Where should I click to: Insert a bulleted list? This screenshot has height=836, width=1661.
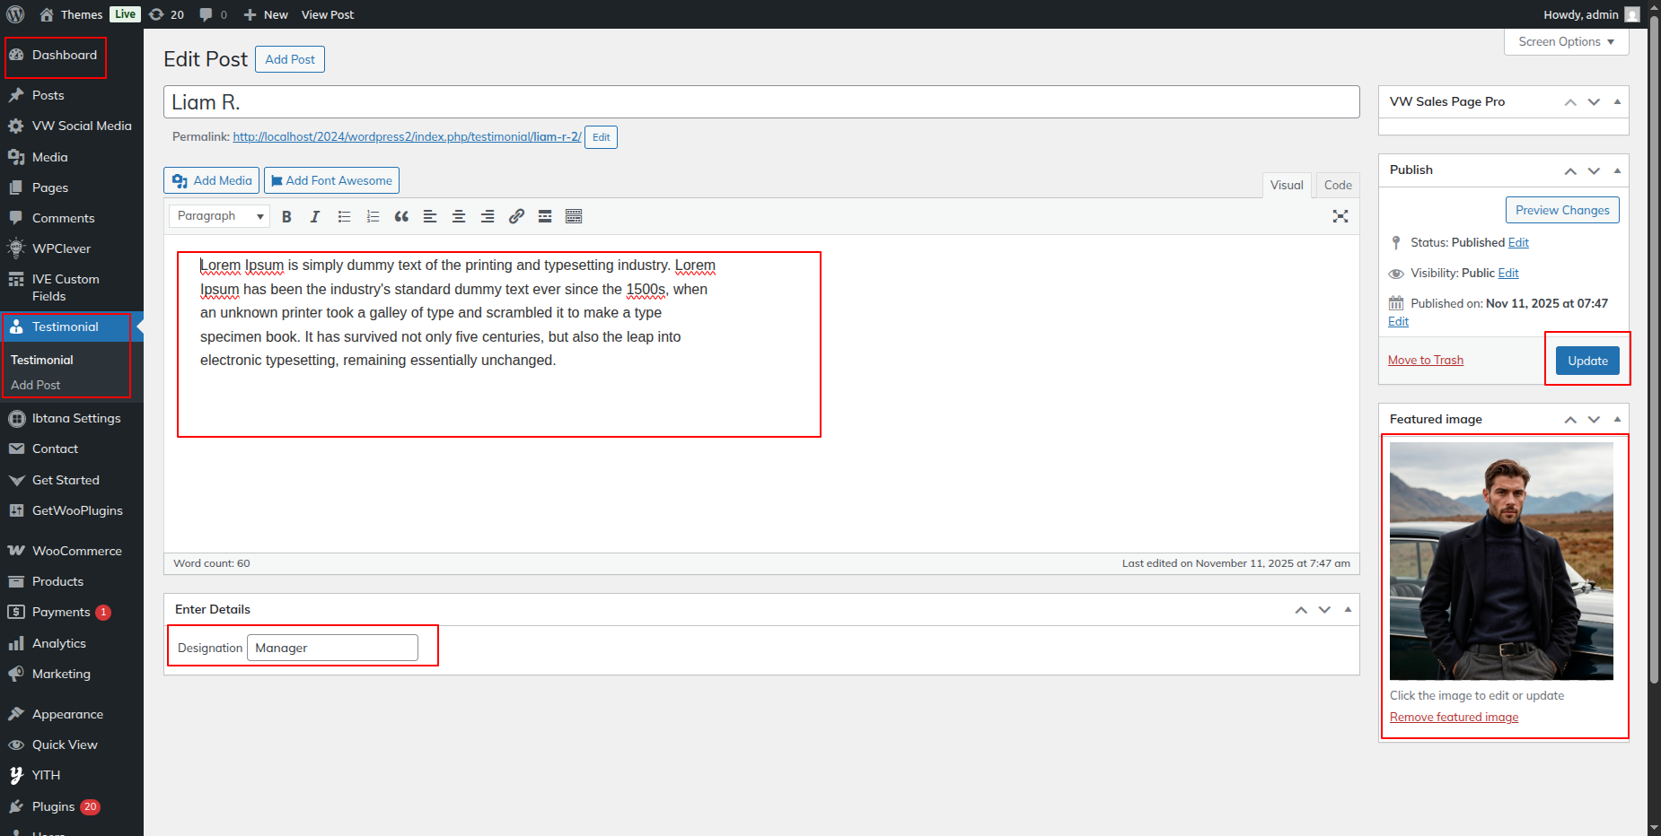pos(344,216)
